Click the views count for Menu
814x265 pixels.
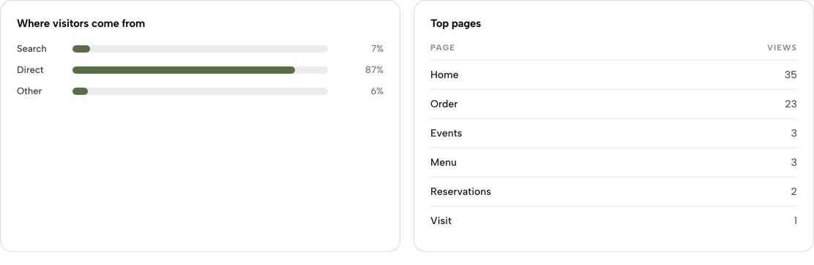(x=794, y=163)
